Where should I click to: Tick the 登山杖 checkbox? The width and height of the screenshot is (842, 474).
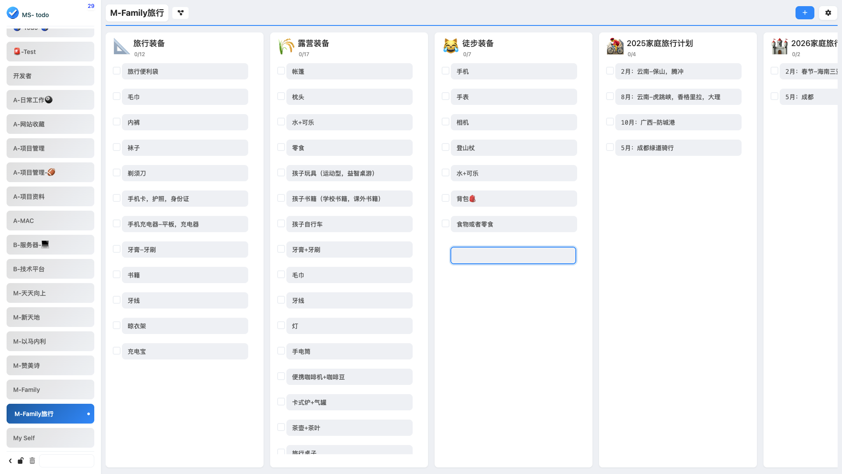(x=446, y=147)
